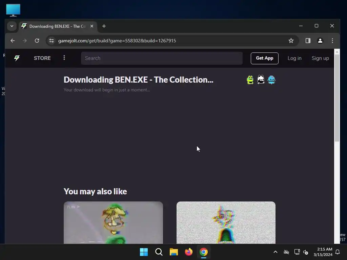Select the Downloading BEN.EXE tab
The image size is (347, 260).
[x=58, y=26]
